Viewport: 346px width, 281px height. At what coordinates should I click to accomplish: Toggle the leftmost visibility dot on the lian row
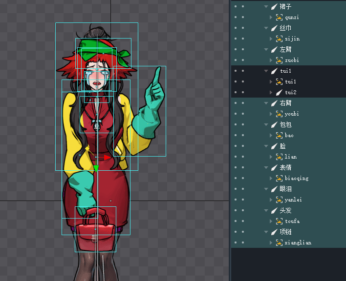coord(236,157)
